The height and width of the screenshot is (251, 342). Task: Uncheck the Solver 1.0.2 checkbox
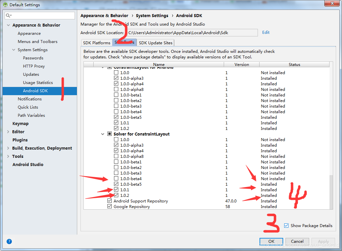[x=116, y=195]
